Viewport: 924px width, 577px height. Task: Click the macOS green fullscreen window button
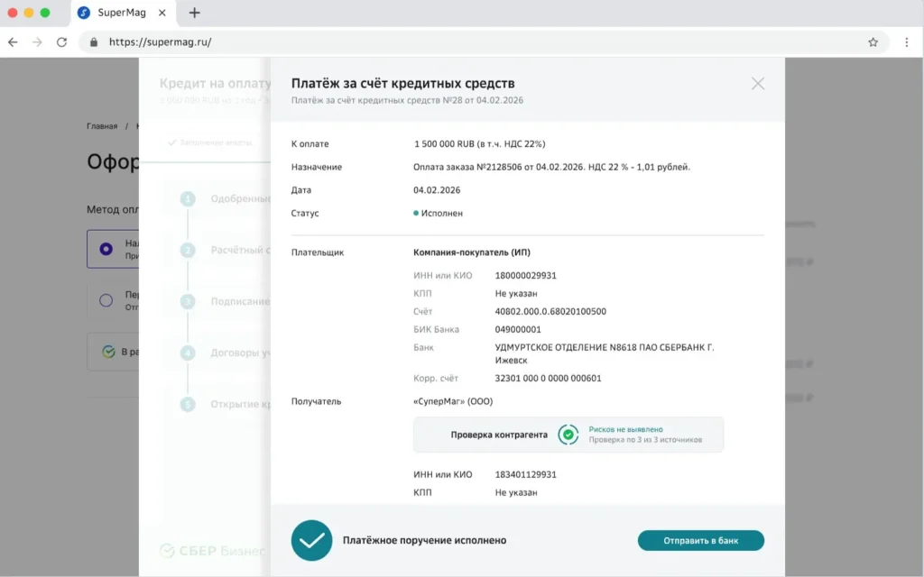45,13
